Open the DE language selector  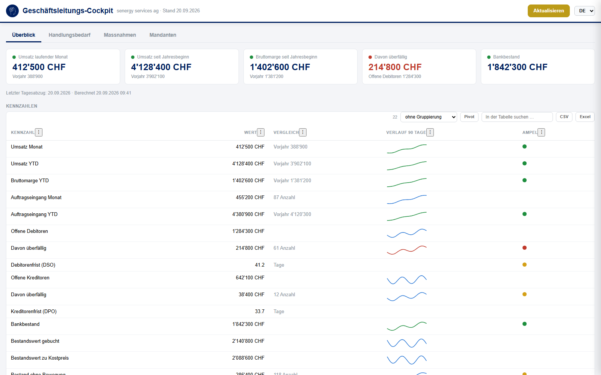584,11
